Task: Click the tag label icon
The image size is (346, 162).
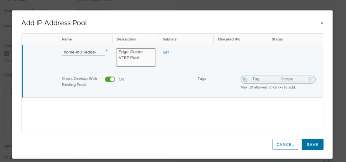Action: click(x=245, y=80)
